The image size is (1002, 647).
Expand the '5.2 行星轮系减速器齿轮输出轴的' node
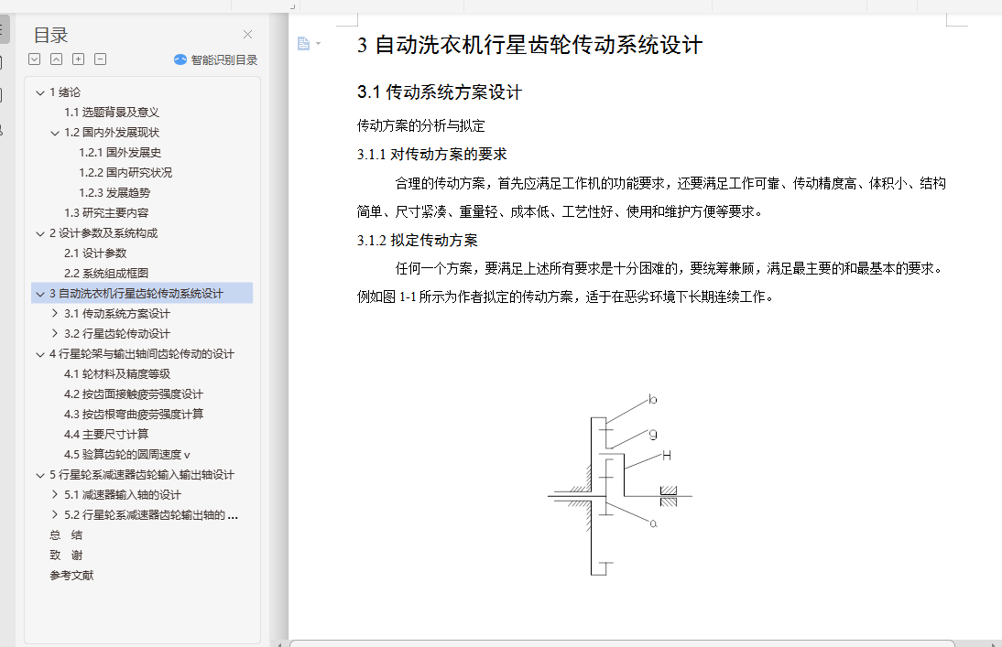pos(55,515)
